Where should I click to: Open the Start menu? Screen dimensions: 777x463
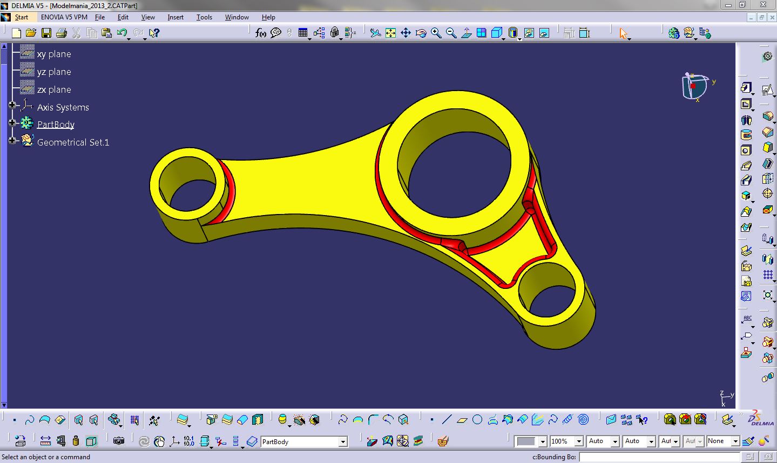tap(21, 17)
